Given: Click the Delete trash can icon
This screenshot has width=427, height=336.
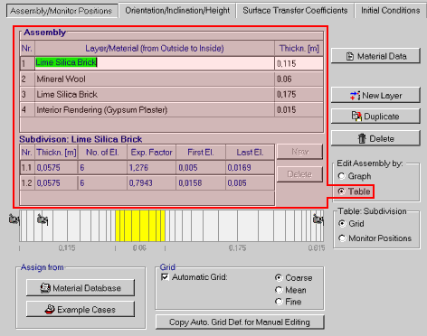Looking at the screenshot, I should pos(362,138).
